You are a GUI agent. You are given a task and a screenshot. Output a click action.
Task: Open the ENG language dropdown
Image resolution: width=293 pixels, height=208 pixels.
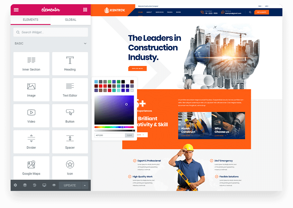[x=260, y=6]
